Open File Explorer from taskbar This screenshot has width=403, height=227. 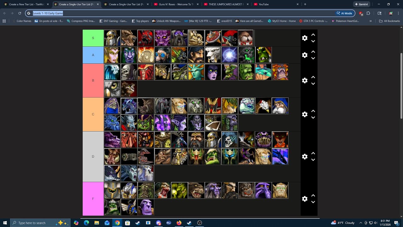click(x=97, y=223)
